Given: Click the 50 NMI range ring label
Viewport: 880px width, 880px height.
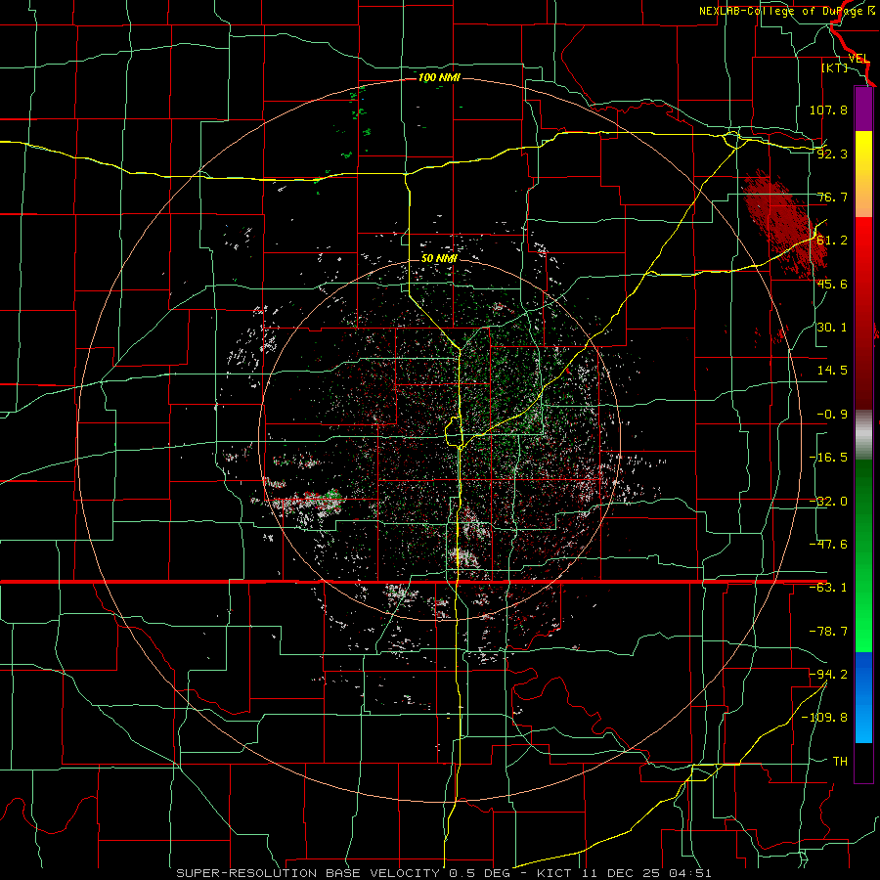Looking at the screenshot, I should click(x=439, y=258).
